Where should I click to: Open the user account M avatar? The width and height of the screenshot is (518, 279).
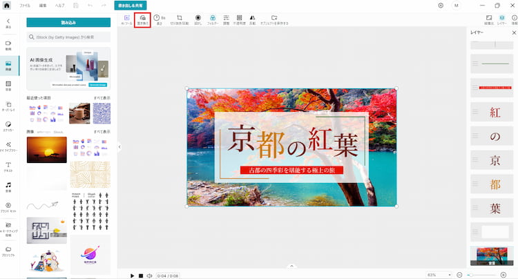[457, 6]
